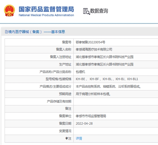Click the 备案单位 field label

[x=65, y=116]
